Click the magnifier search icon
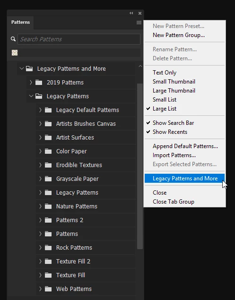 pyautogui.click(x=13, y=39)
